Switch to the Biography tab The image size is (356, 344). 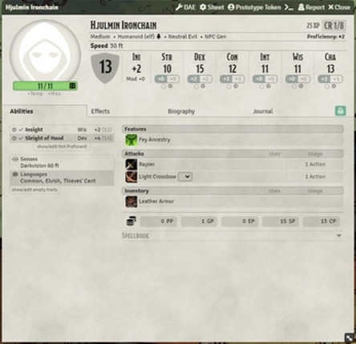coord(181,111)
